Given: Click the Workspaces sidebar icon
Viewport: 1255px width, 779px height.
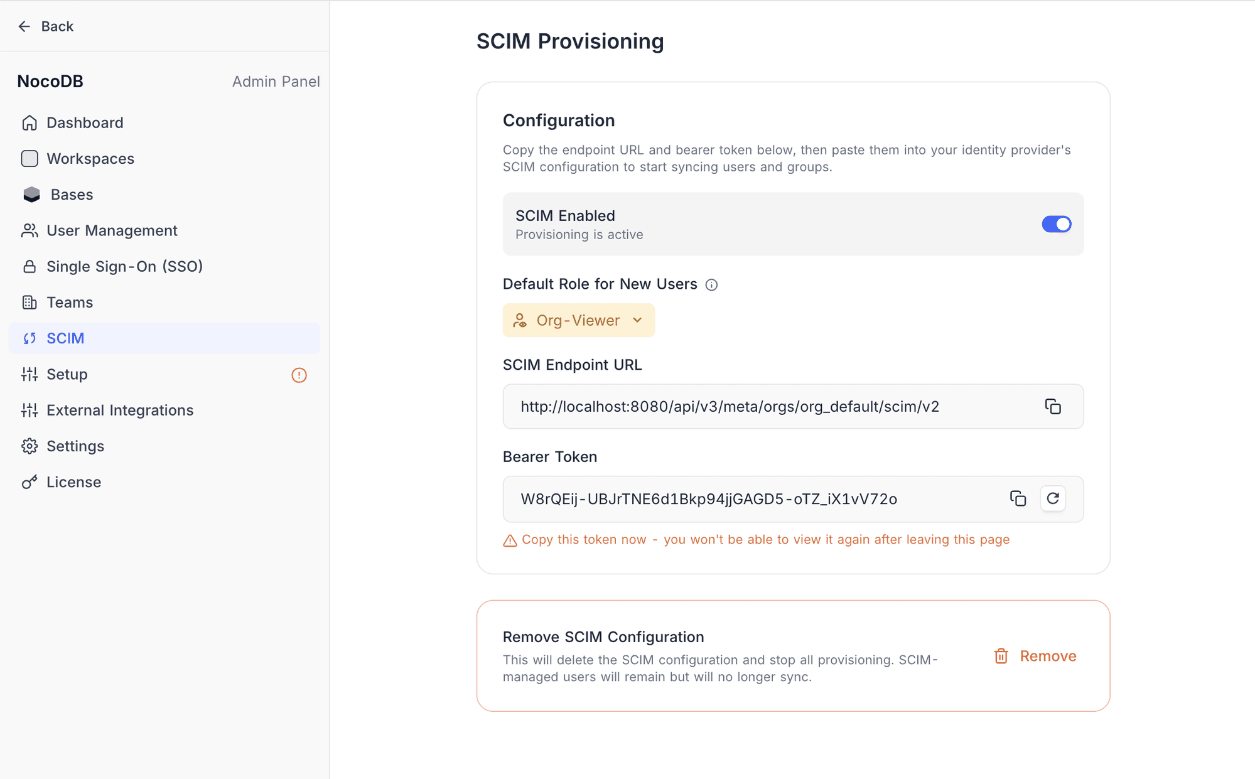Looking at the screenshot, I should click(x=29, y=158).
